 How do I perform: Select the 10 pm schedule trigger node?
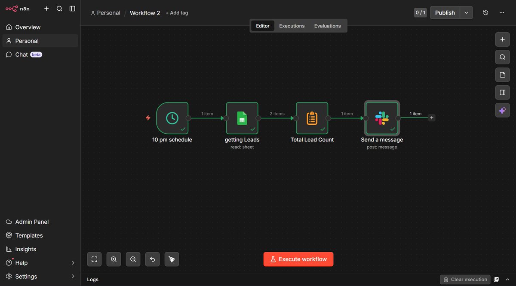(x=172, y=118)
